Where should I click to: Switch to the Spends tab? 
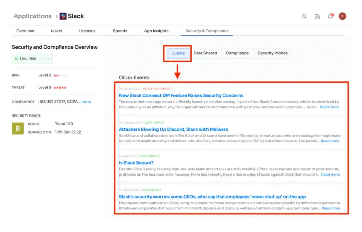[120, 31]
